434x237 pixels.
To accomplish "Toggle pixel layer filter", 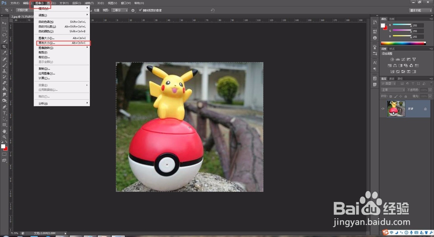I will pos(402,83).
